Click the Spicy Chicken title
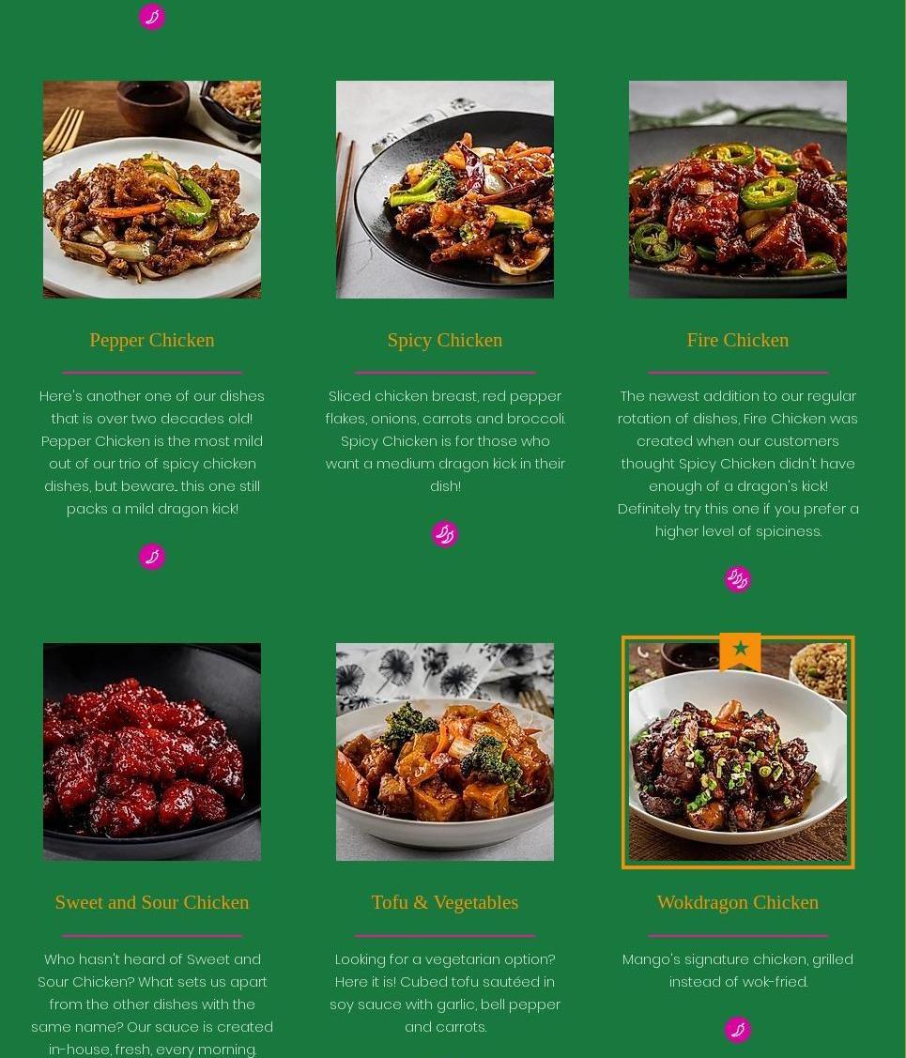This screenshot has height=1058, width=906. pyautogui.click(x=445, y=340)
